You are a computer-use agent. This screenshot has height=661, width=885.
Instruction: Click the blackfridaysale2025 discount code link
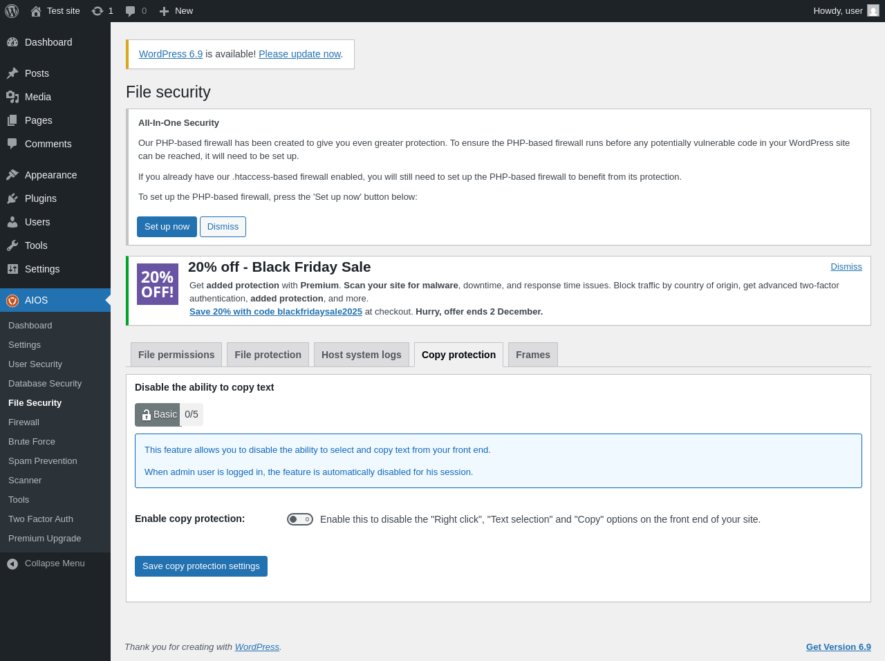pyautogui.click(x=276, y=312)
